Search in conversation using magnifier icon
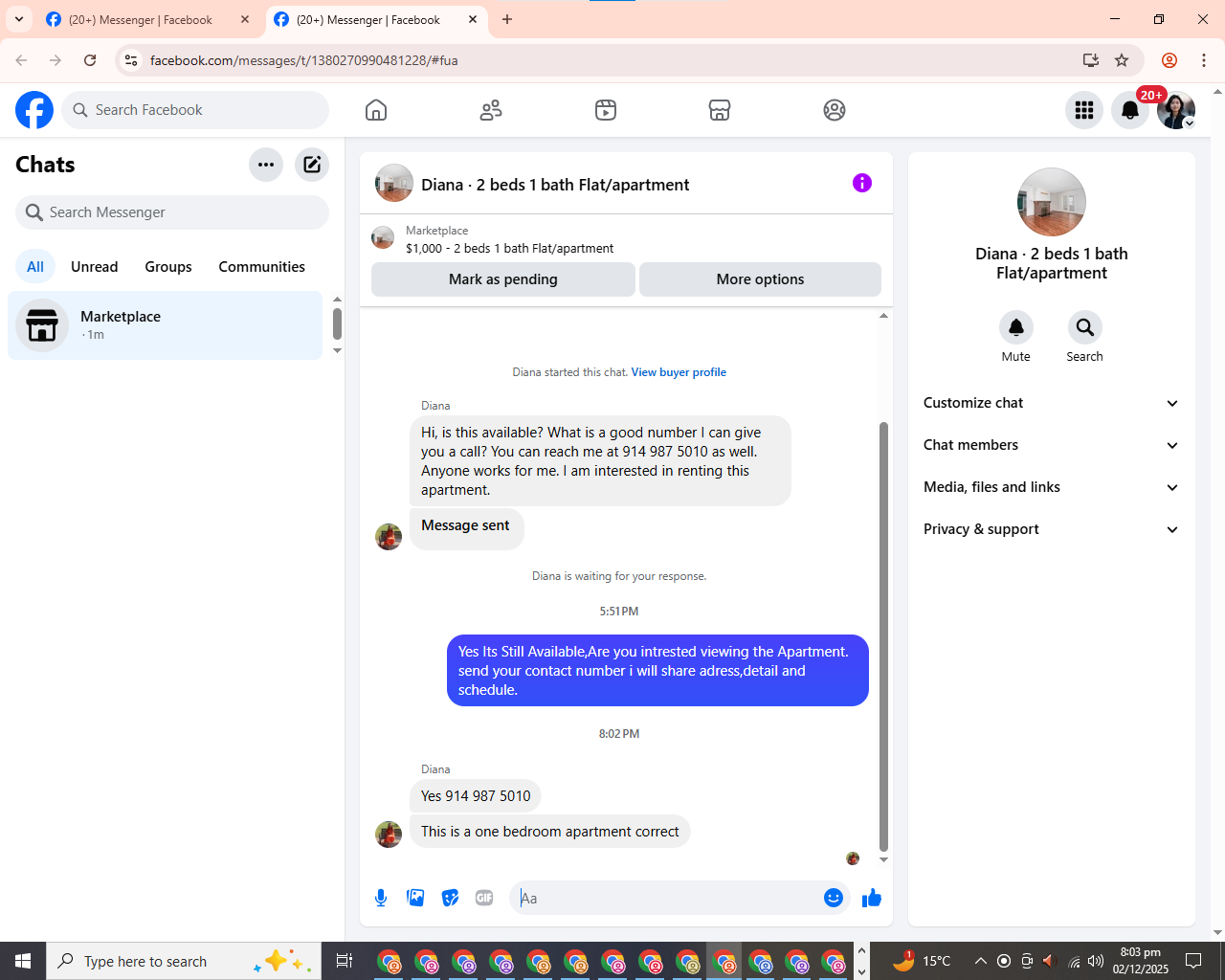The height and width of the screenshot is (980, 1225). point(1085,327)
